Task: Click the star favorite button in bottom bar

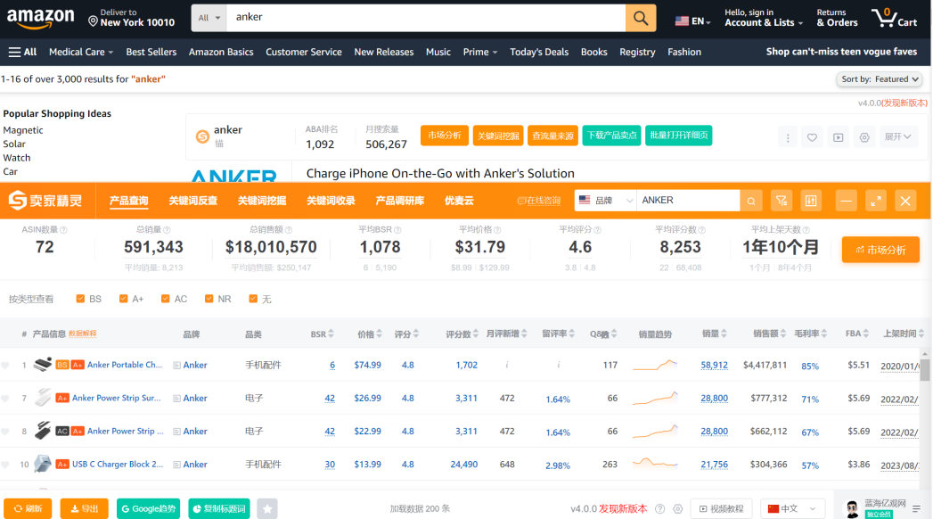Action: click(267, 508)
